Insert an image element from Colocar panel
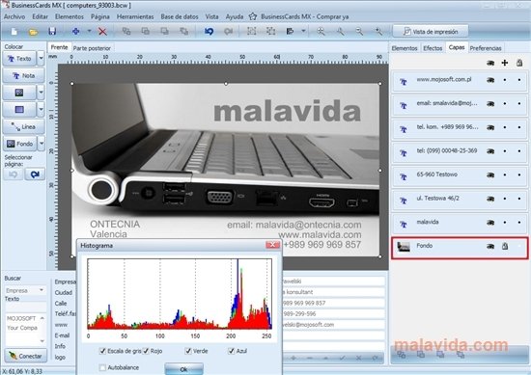The image size is (531, 375). [x=19, y=93]
